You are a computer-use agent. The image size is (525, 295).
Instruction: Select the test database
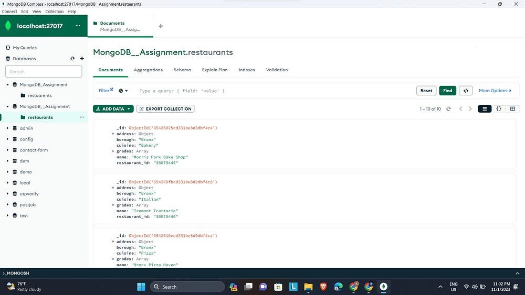point(24,215)
